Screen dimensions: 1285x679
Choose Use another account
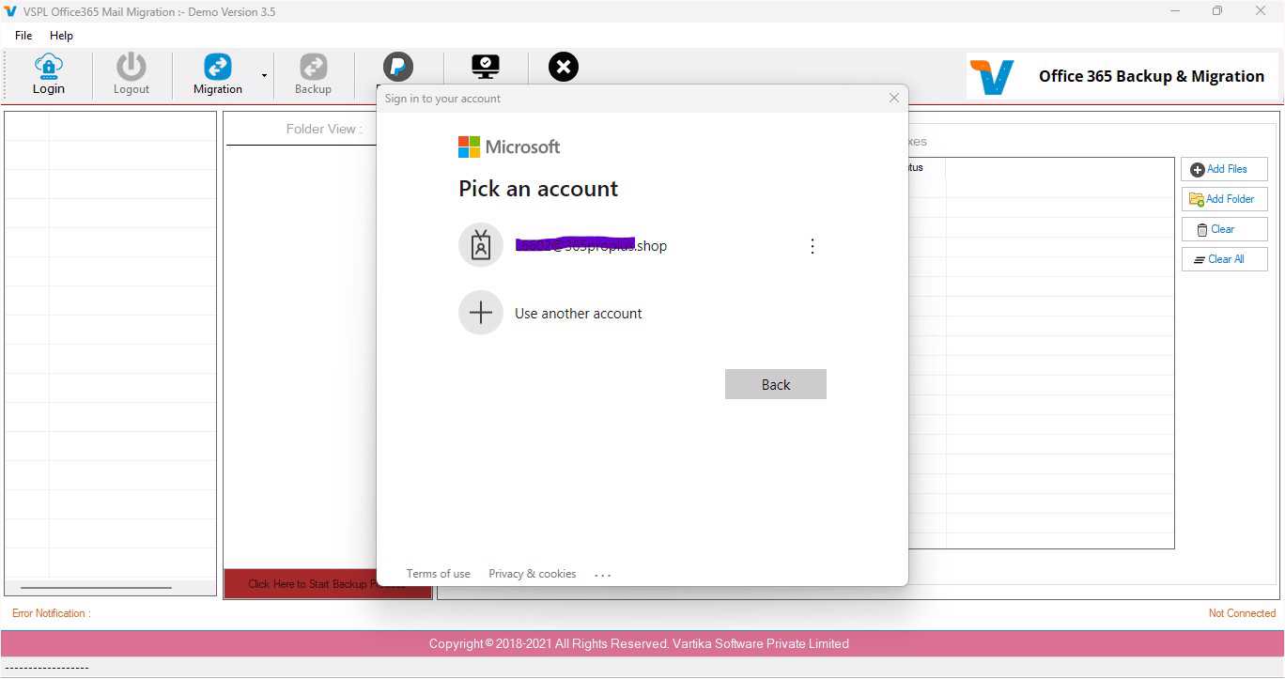point(578,314)
